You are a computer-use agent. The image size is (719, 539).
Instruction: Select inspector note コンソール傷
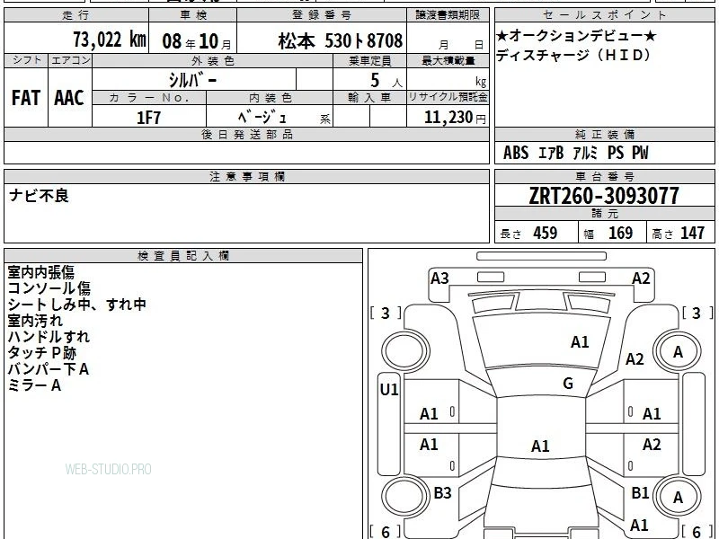click(x=49, y=288)
